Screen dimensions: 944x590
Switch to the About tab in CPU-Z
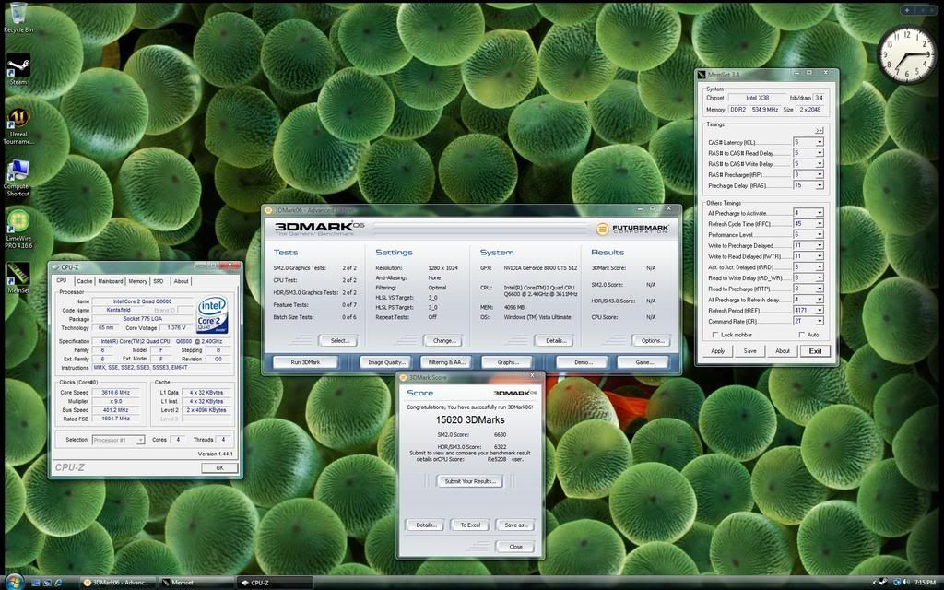(x=182, y=281)
